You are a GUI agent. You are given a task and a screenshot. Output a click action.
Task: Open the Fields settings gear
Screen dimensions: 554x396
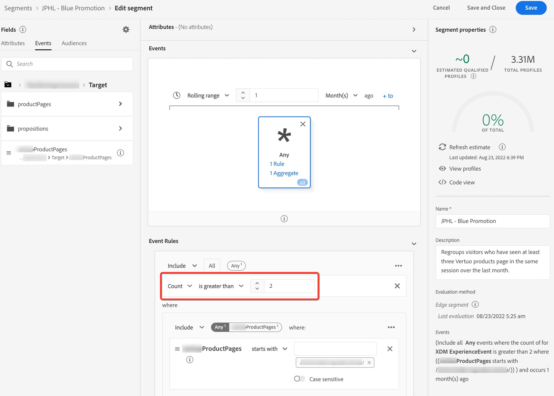[125, 30]
